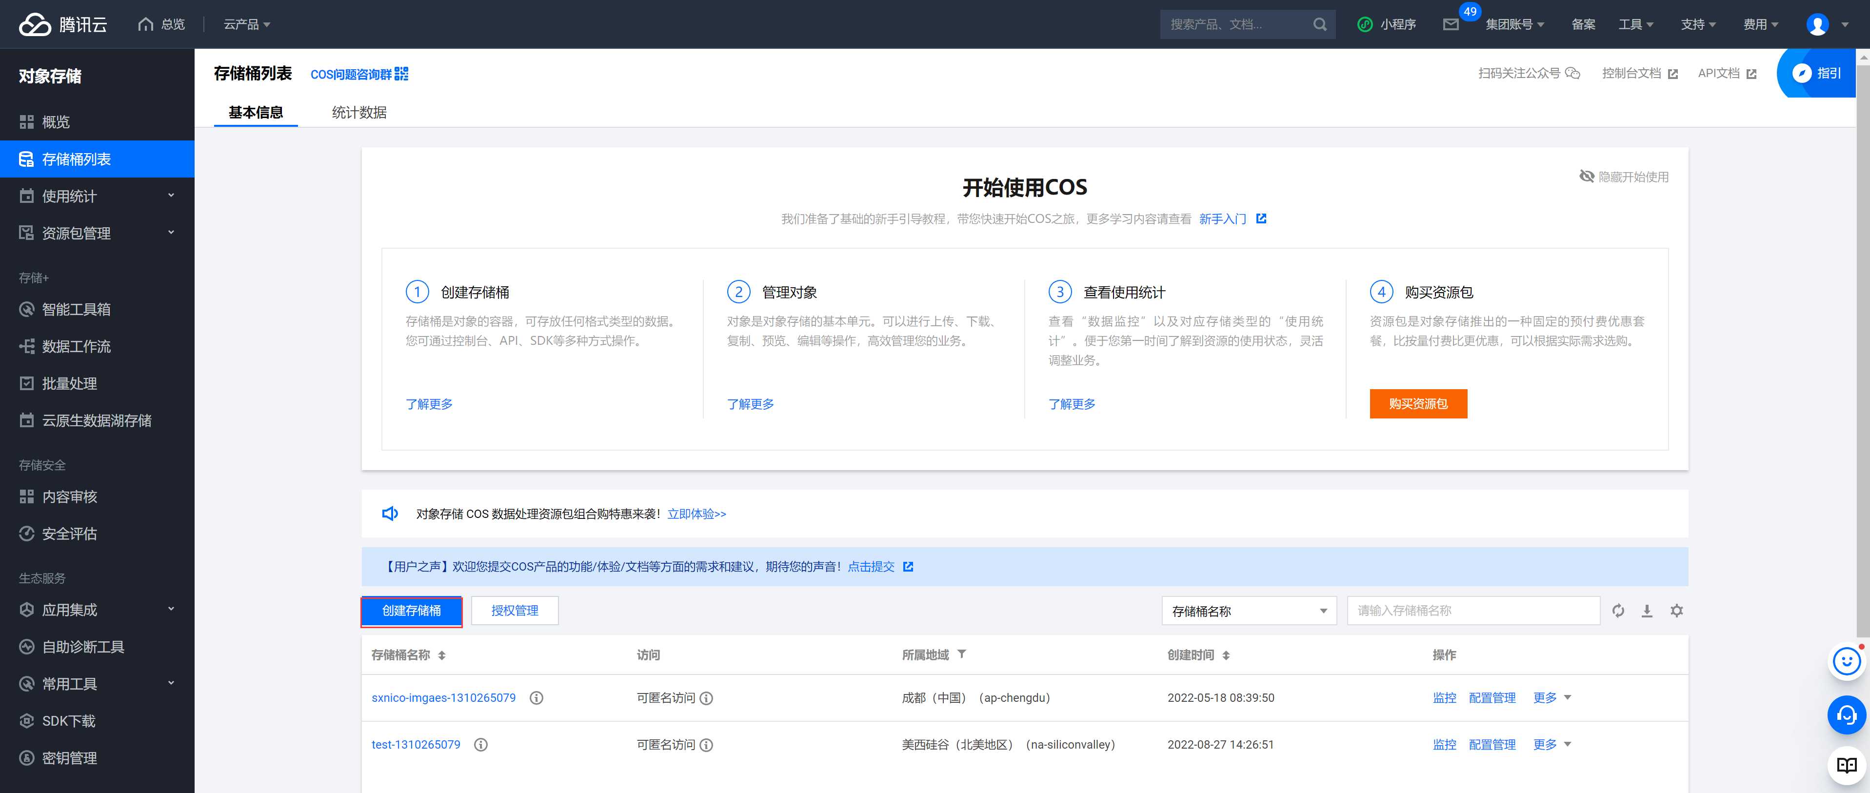Open the customer service headset icon

point(1846,715)
